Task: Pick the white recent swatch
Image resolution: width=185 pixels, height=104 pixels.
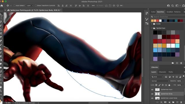Action: tap(160, 21)
